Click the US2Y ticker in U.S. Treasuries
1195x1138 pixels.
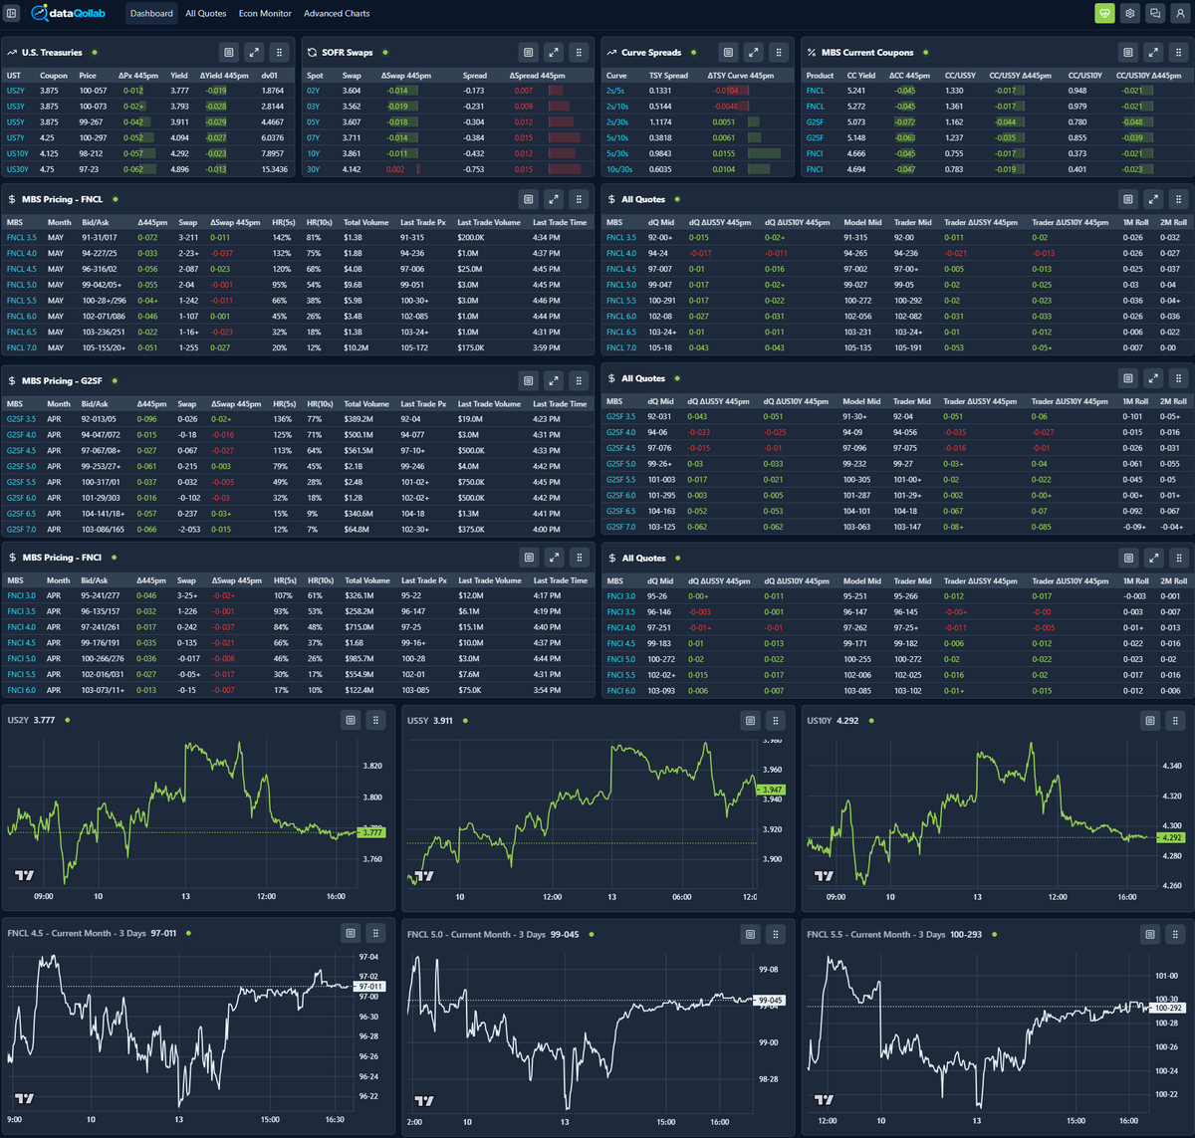pos(15,91)
